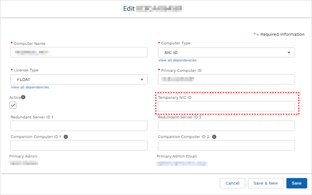Toggle the Active checkbox
The image size is (312, 195).
pos(13,105)
